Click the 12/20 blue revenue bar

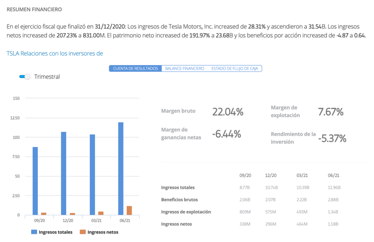pos(64,173)
